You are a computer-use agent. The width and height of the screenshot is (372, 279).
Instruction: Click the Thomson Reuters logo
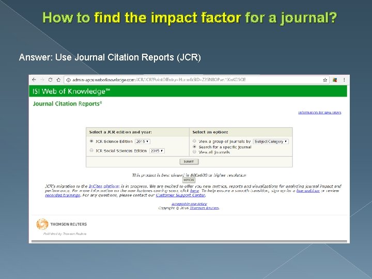coord(61,224)
